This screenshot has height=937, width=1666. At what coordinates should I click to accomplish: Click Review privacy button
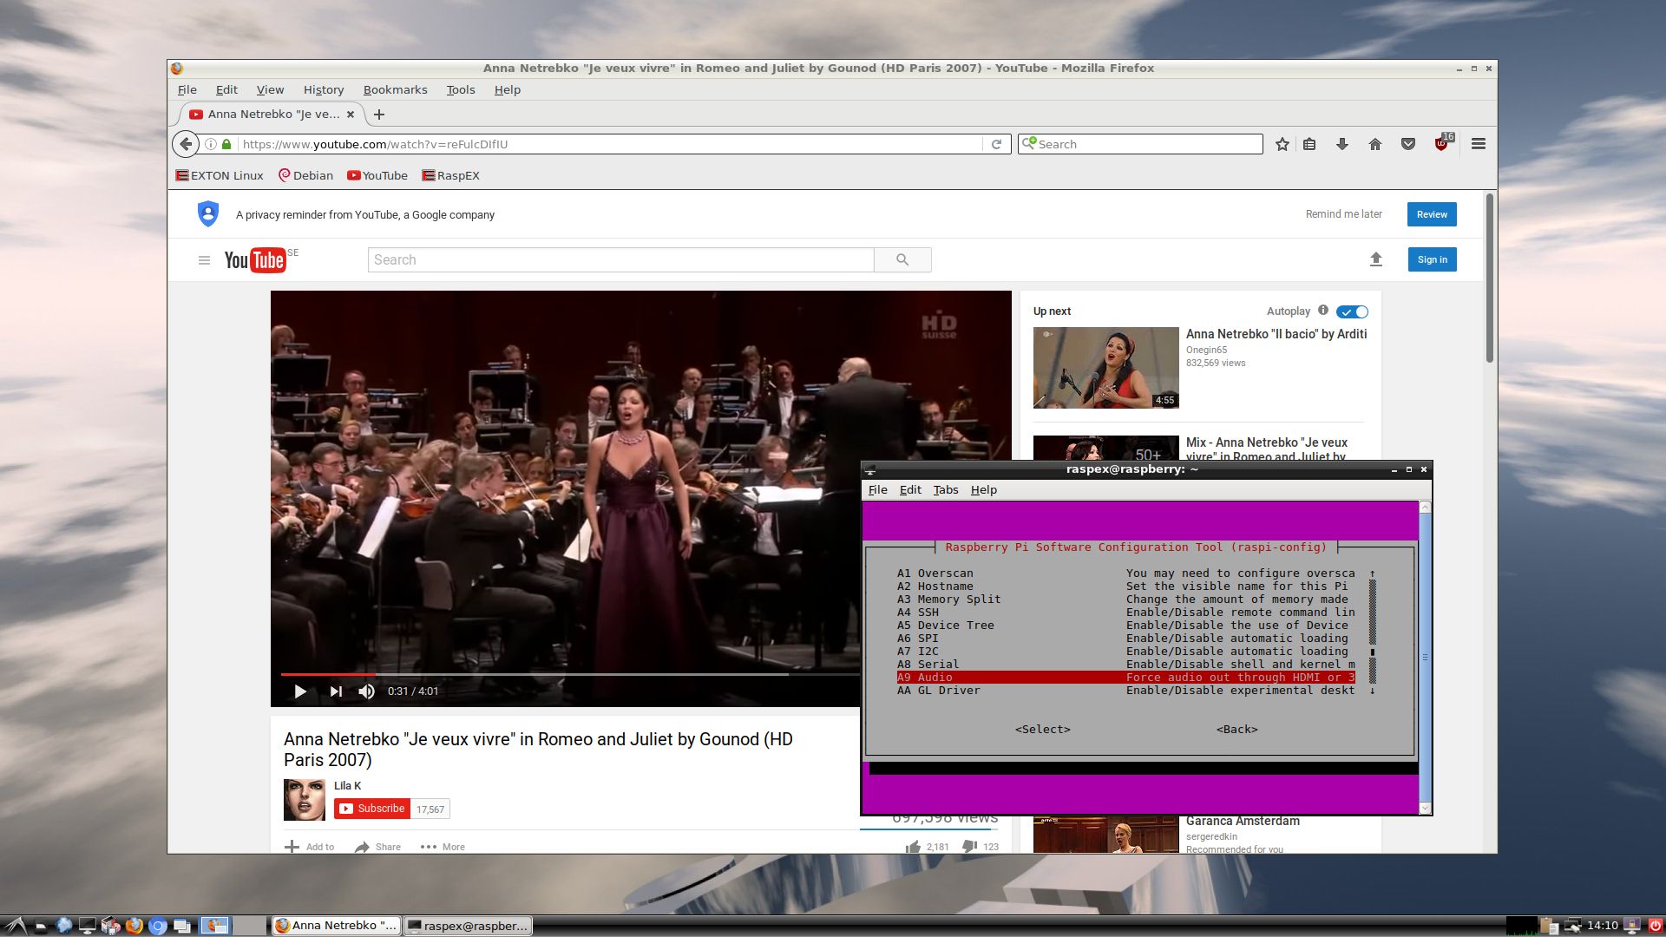1432,214
